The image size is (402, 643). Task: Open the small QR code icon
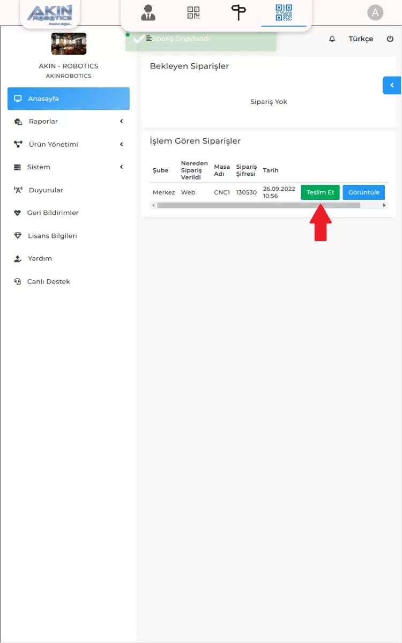tap(193, 12)
